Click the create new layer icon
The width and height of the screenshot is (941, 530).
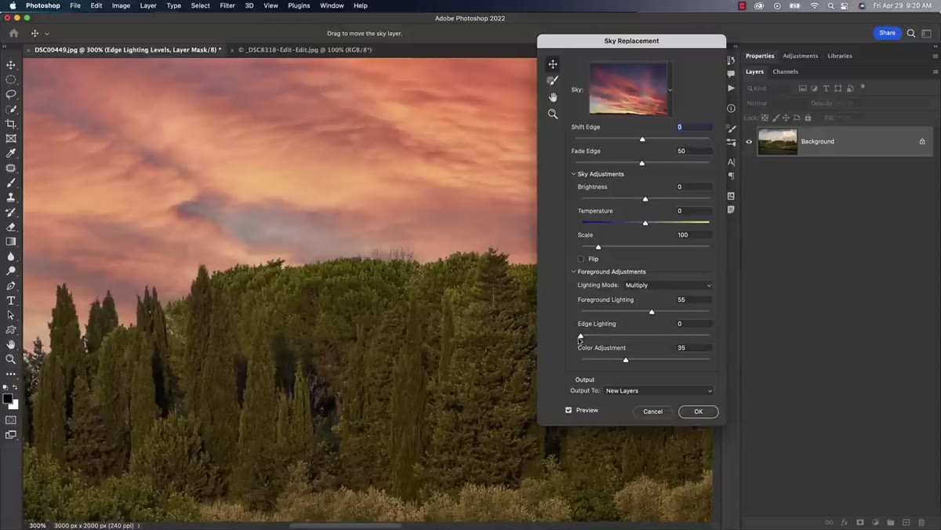point(906,522)
